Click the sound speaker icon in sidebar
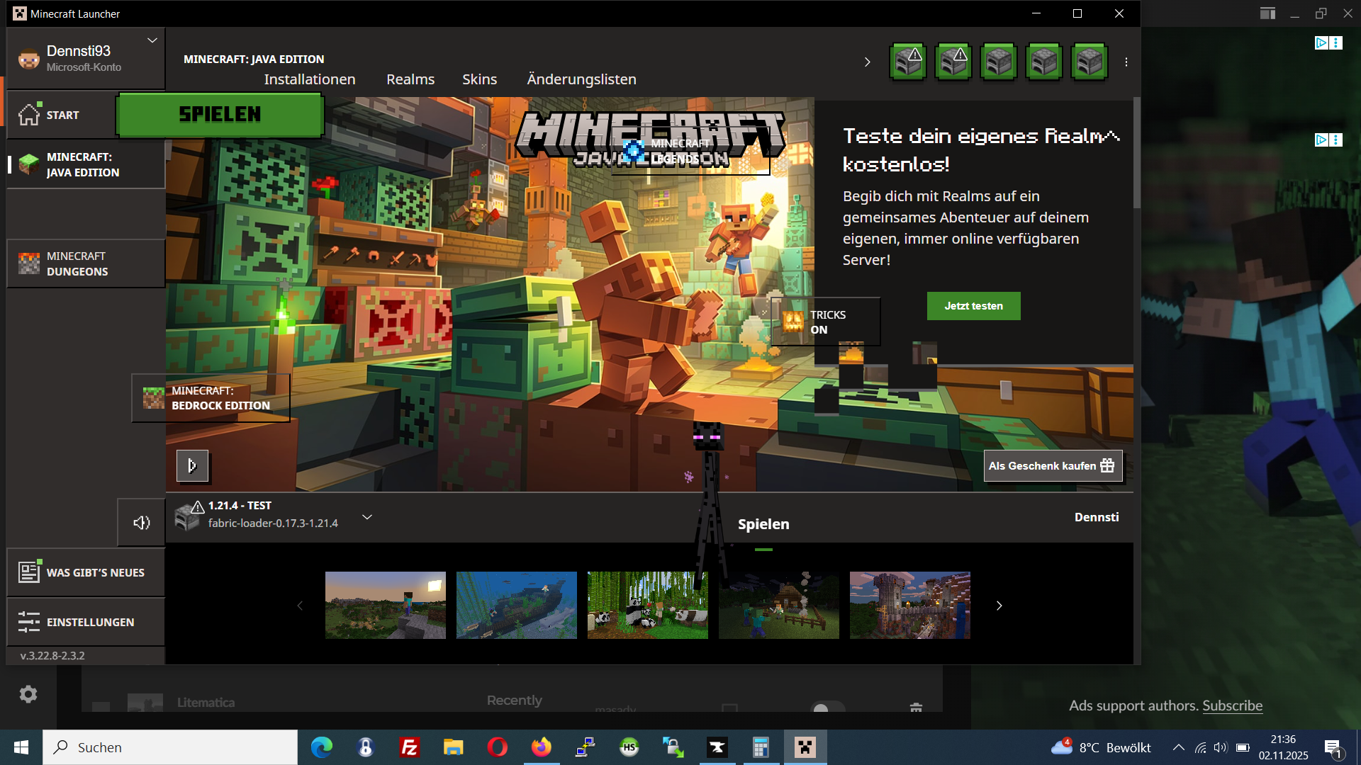Image resolution: width=1361 pixels, height=765 pixels. [x=142, y=523]
